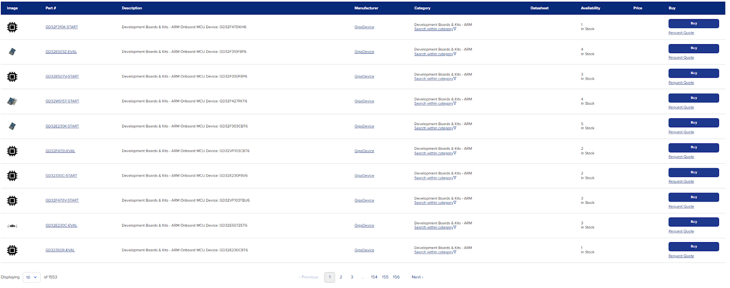Click the chip icon beside GD32350R-EVAL
The image size is (730, 288).
pyautogui.click(x=12, y=250)
